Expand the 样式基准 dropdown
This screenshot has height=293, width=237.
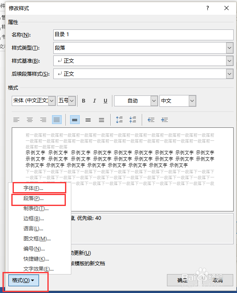(229, 61)
